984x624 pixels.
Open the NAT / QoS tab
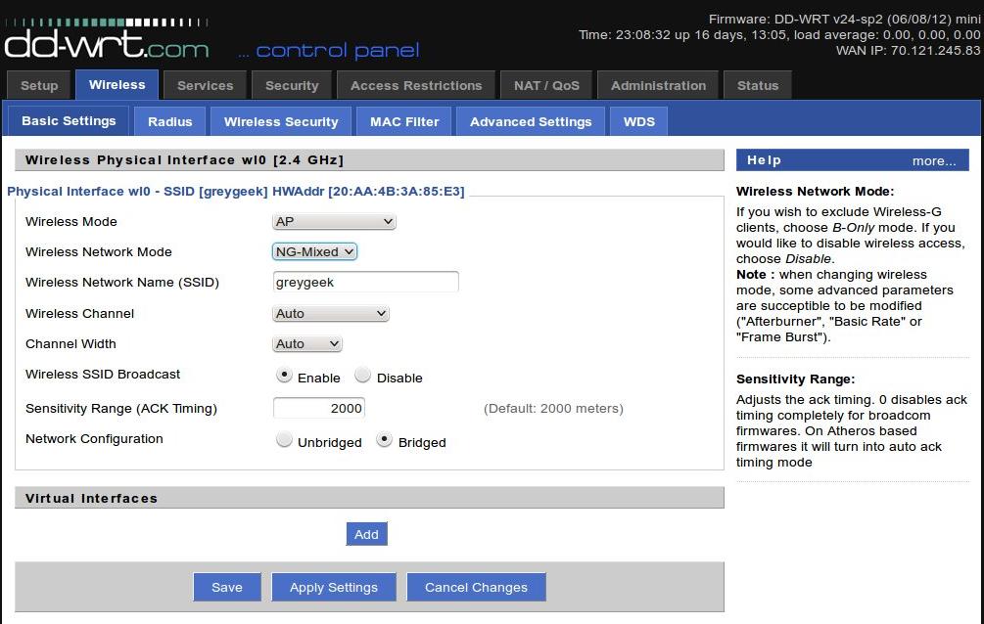point(546,85)
